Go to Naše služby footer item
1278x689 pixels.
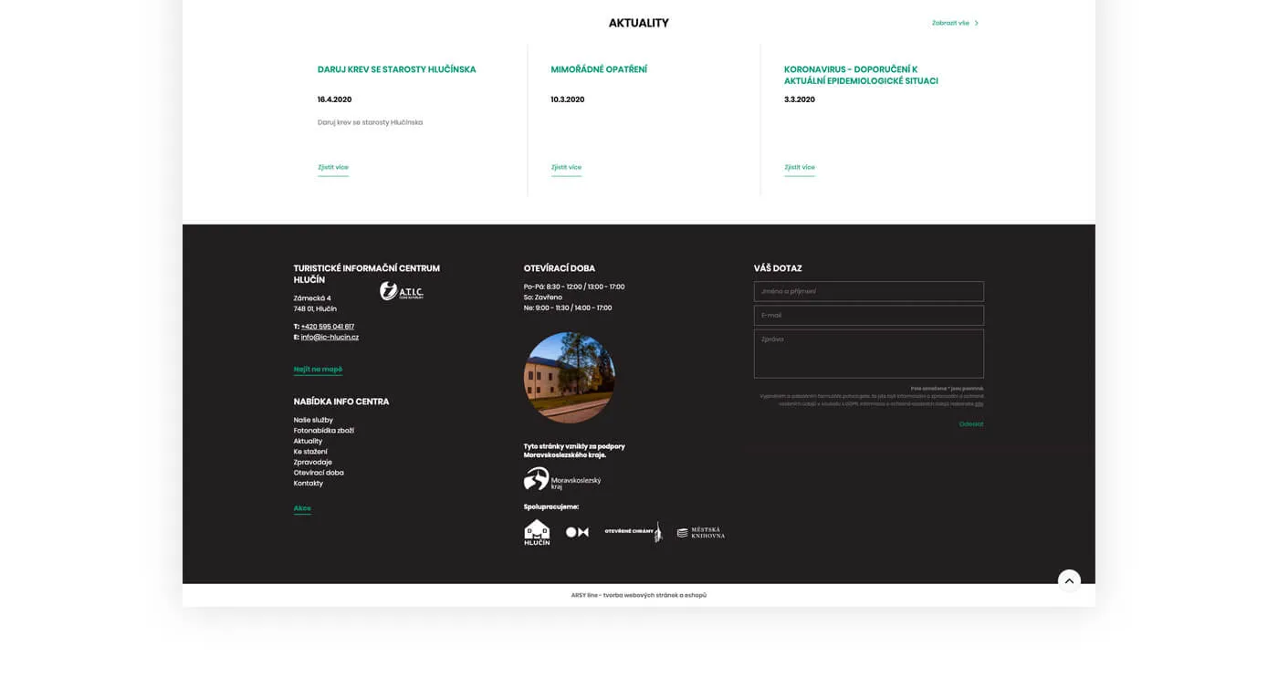[x=313, y=420]
